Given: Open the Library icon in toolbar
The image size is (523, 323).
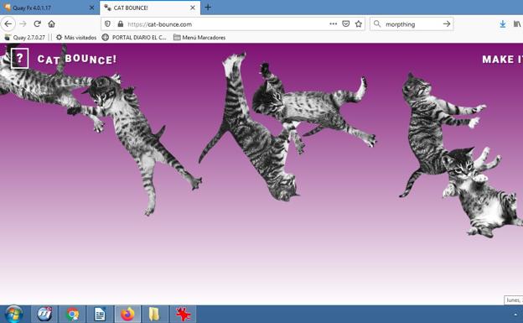Looking at the screenshot, I should click(517, 24).
